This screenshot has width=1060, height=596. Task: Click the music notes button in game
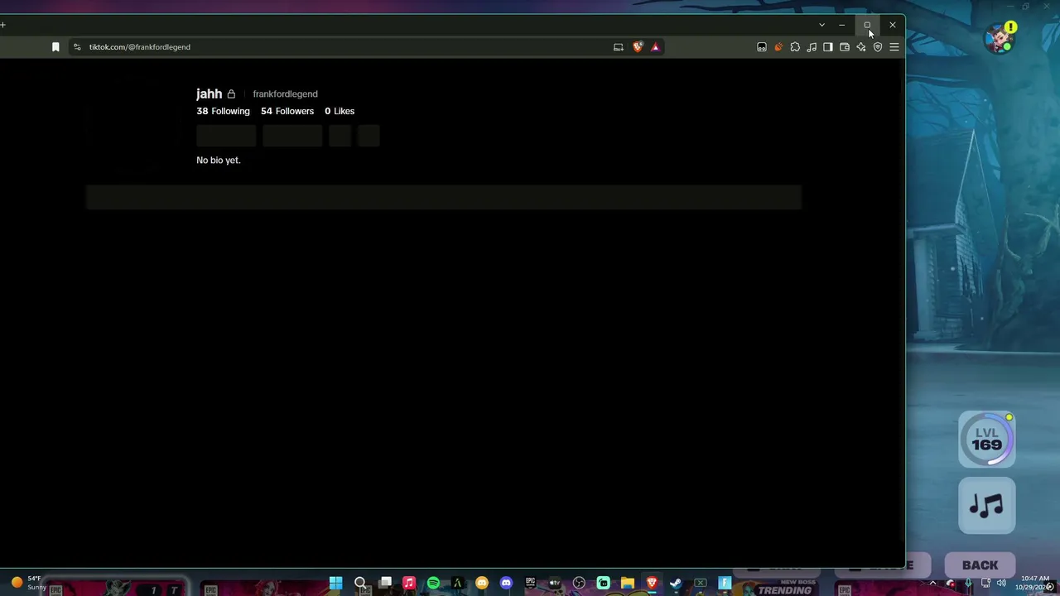(x=986, y=506)
